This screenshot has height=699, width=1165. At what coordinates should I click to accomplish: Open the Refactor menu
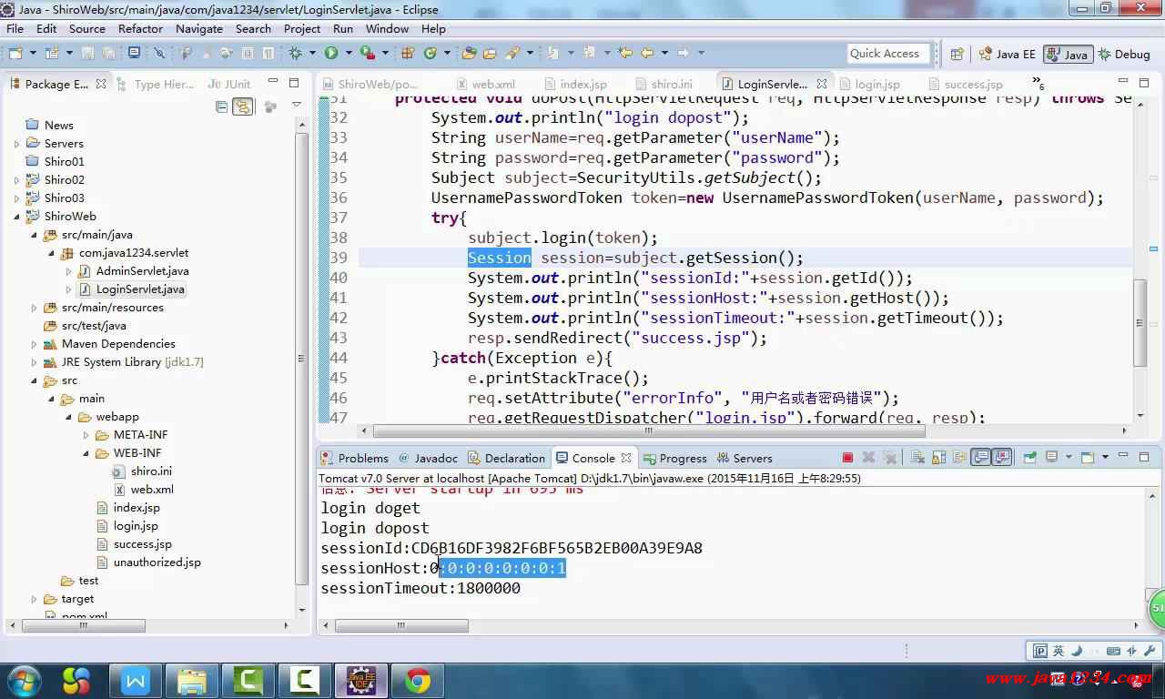(140, 28)
